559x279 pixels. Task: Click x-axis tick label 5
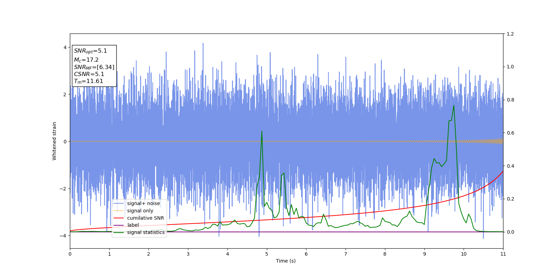[x=267, y=254]
